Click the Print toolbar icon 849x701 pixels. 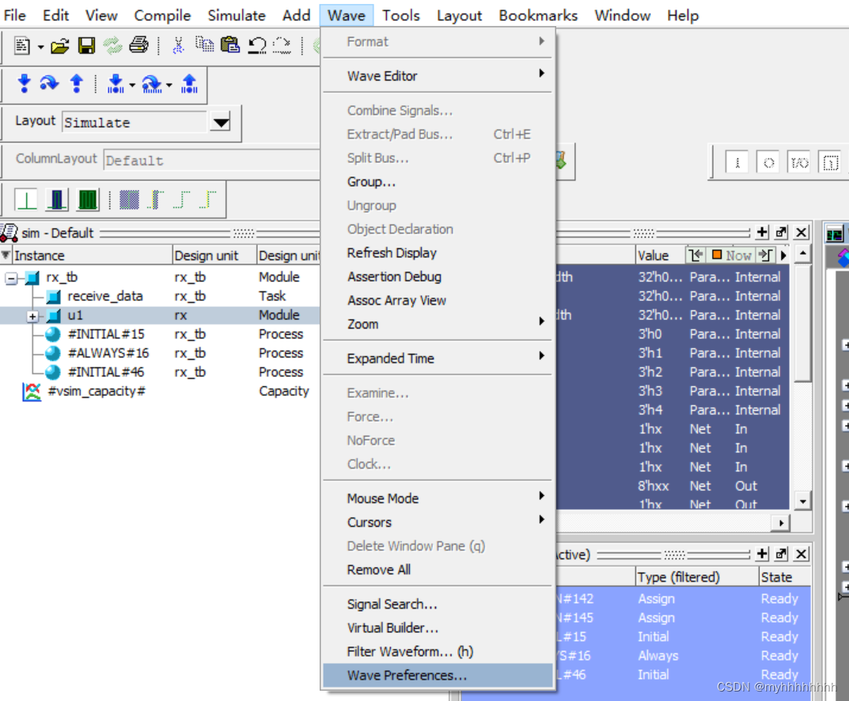tap(138, 46)
